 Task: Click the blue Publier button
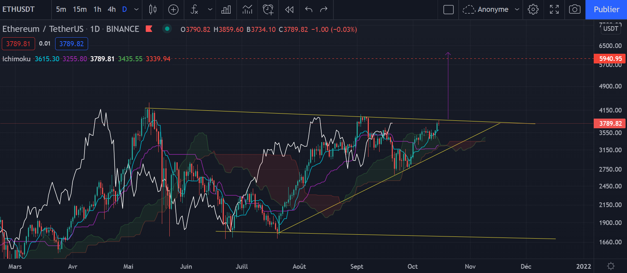click(x=606, y=10)
